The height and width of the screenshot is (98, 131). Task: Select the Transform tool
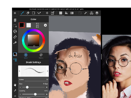click(53, 13)
